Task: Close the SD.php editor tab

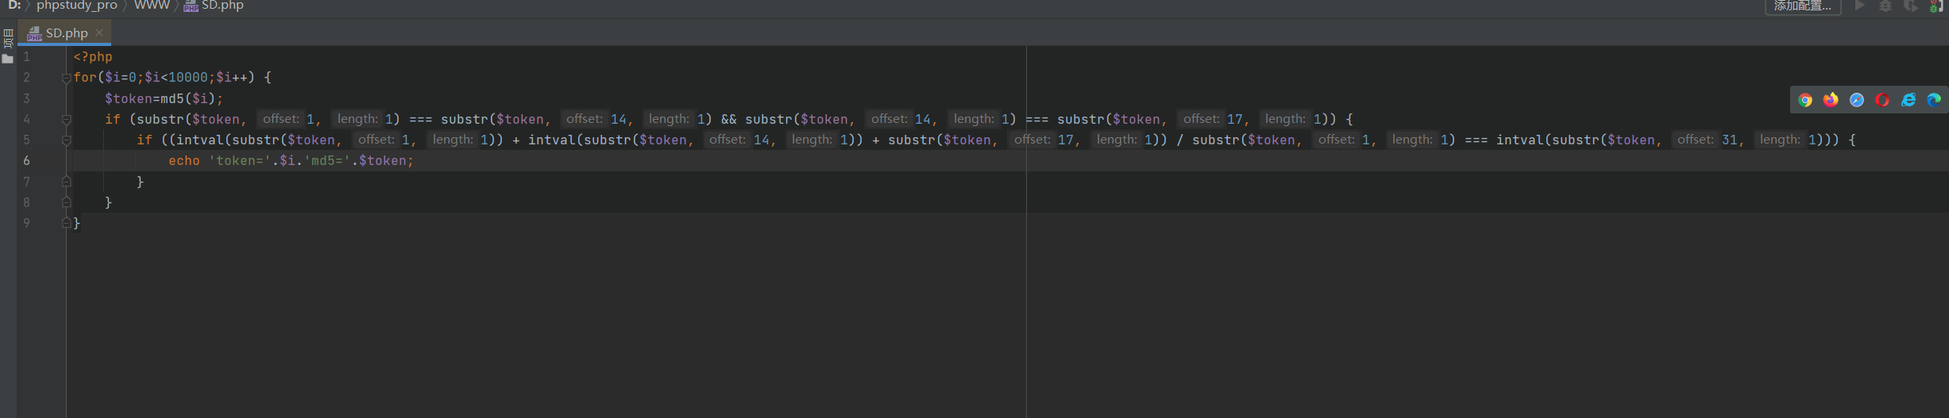Action: [99, 33]
